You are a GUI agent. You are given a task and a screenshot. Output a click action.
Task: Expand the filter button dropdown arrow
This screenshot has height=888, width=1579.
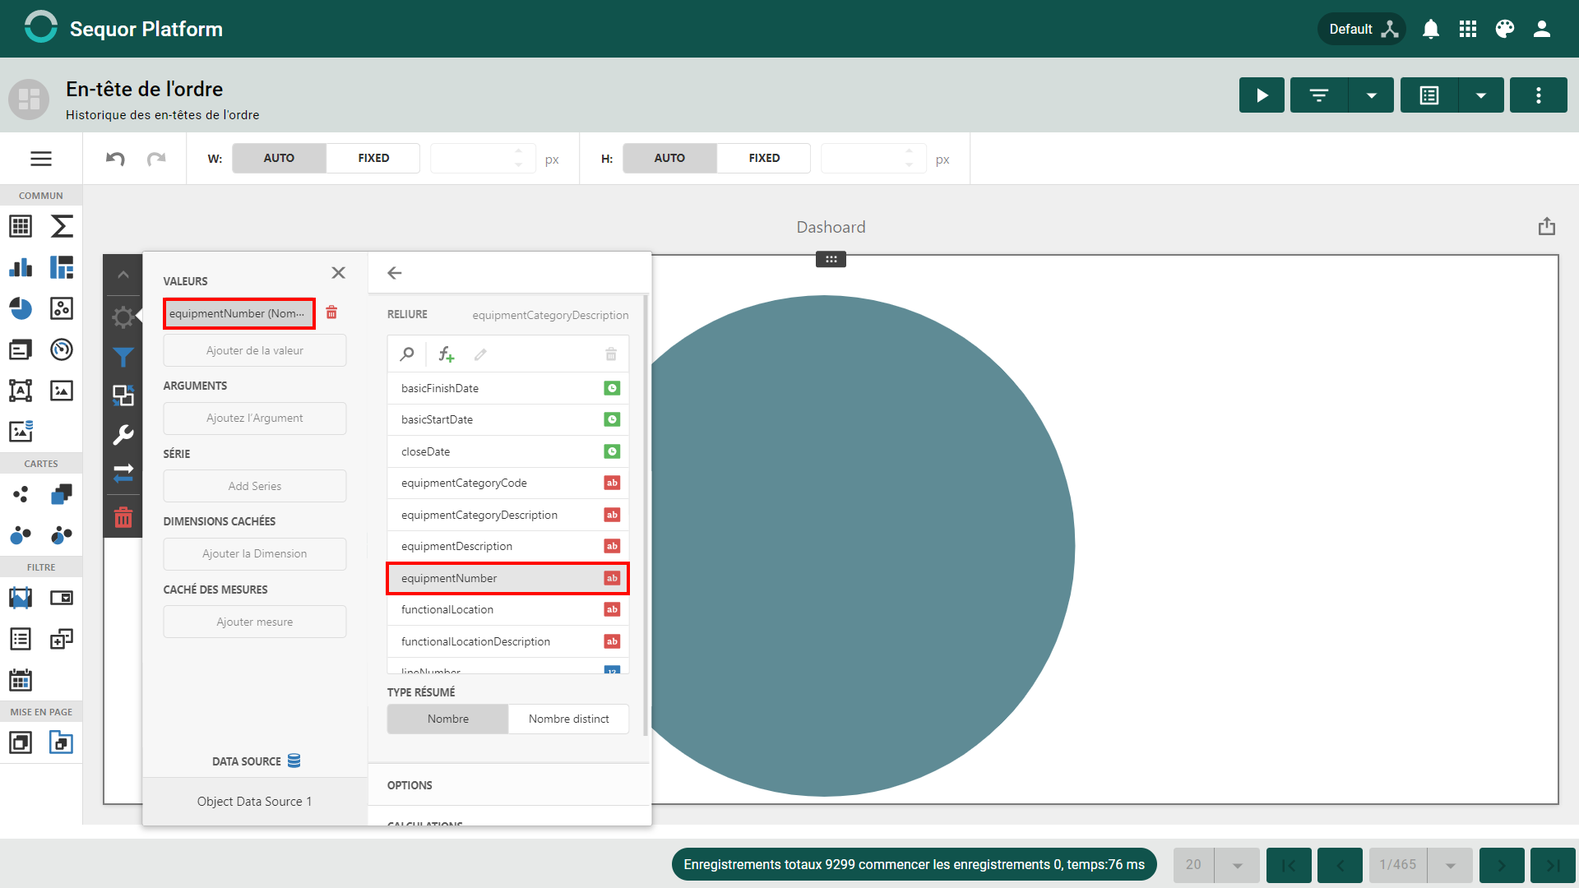(1372, 95)
